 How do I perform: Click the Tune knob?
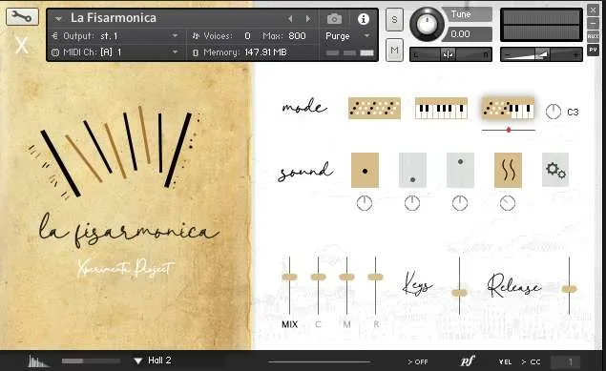427,24
